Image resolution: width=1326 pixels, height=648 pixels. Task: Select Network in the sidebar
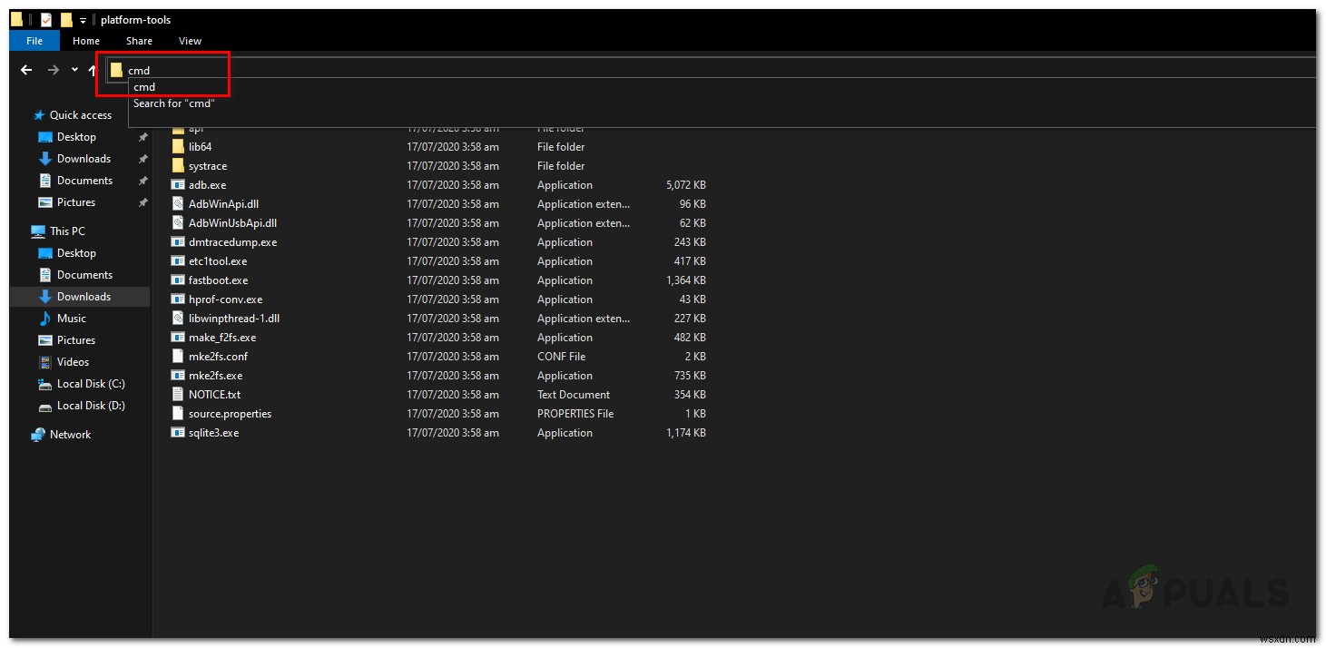(x=72, y=434)
